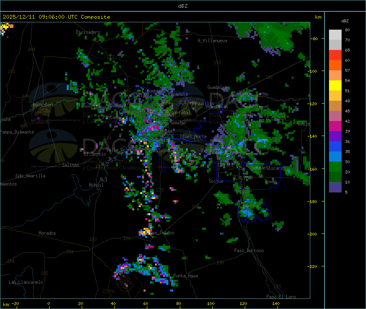Click the 140 km tick on bottom axis
366x309 pixels.
[276, 303]
